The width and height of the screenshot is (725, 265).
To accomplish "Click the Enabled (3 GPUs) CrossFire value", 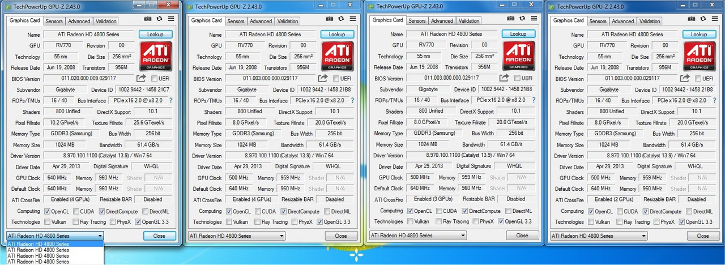I will 433,199.
